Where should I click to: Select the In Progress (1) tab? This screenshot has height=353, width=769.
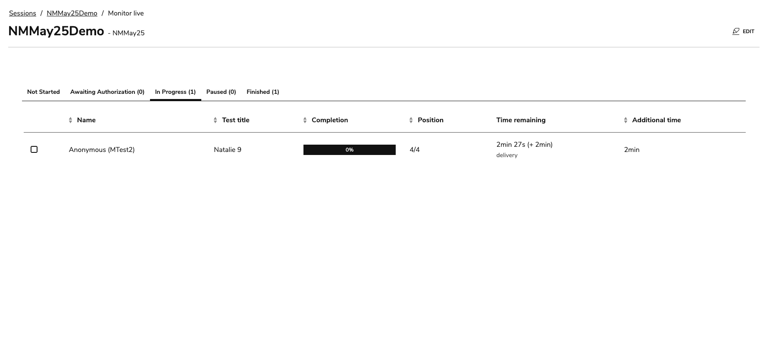coord(175,92)
